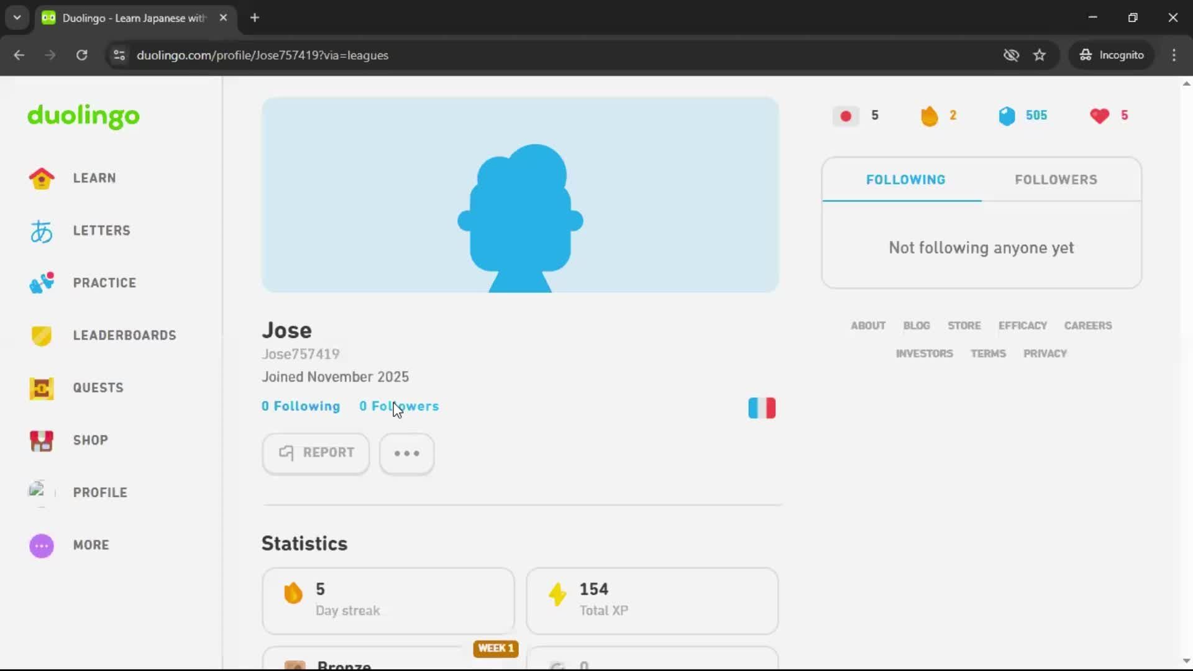Click the French flag on Jose's profile

(x=762, y=408)
